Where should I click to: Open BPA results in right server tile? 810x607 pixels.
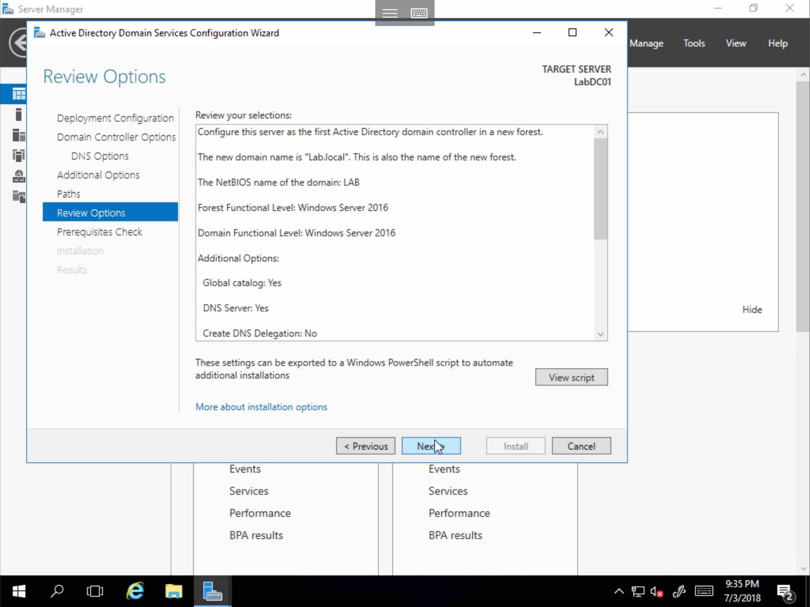455,535
